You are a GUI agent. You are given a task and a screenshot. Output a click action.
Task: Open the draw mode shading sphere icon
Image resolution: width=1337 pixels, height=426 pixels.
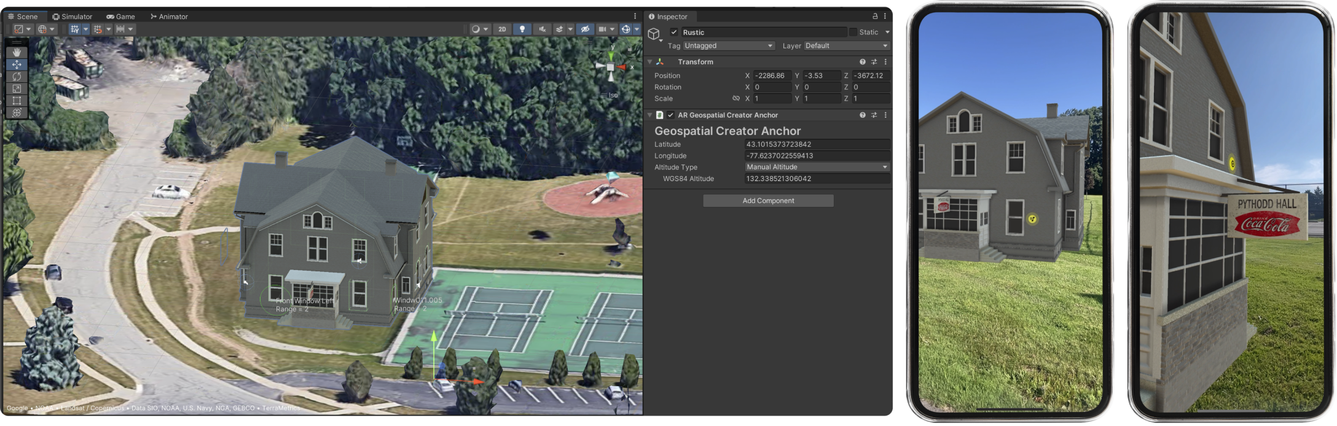[476, 29]
